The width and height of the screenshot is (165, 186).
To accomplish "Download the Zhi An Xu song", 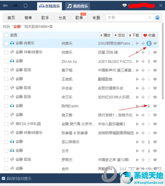I will 149,61.
